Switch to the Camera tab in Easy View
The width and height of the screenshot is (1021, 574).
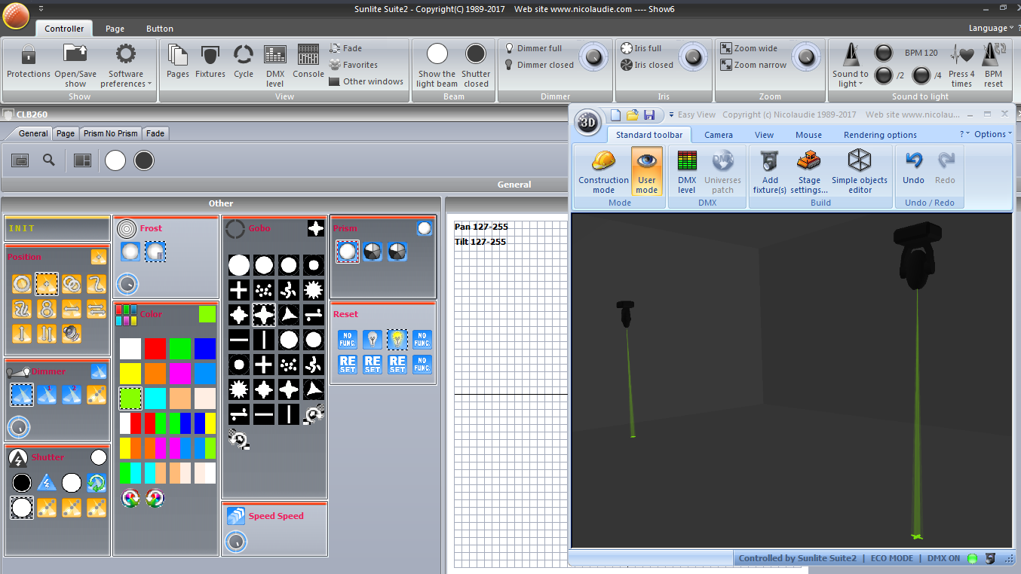point(719,135)
